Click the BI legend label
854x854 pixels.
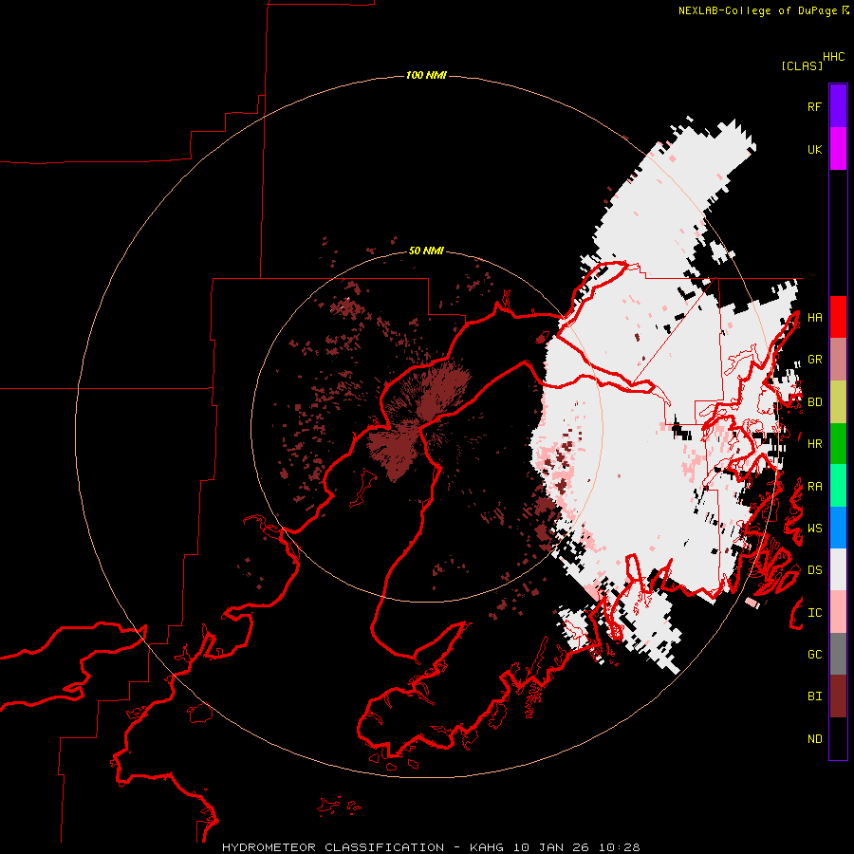click(x=814, y=696)
